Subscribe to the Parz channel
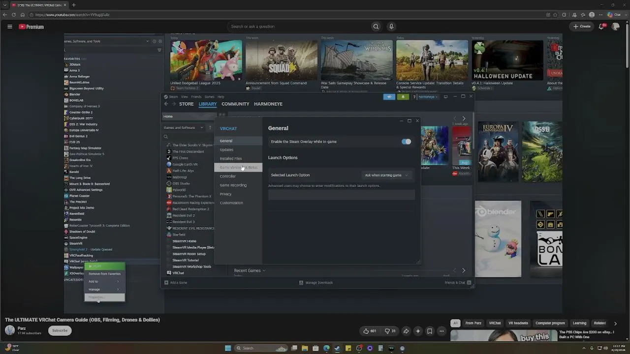 click(60, 330)
